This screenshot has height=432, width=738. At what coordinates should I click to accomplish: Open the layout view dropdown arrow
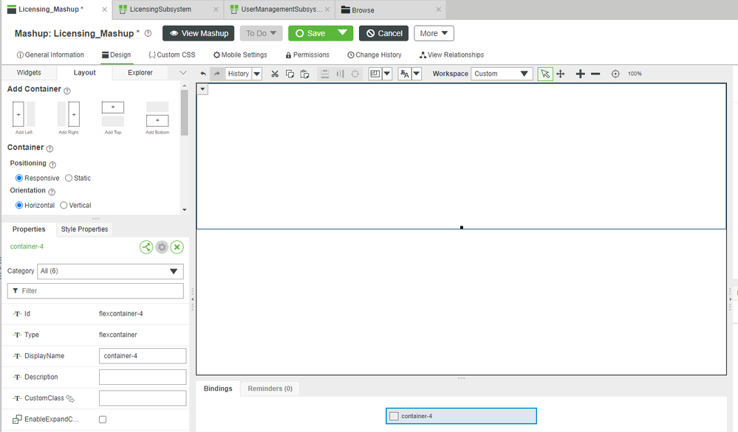387,74
